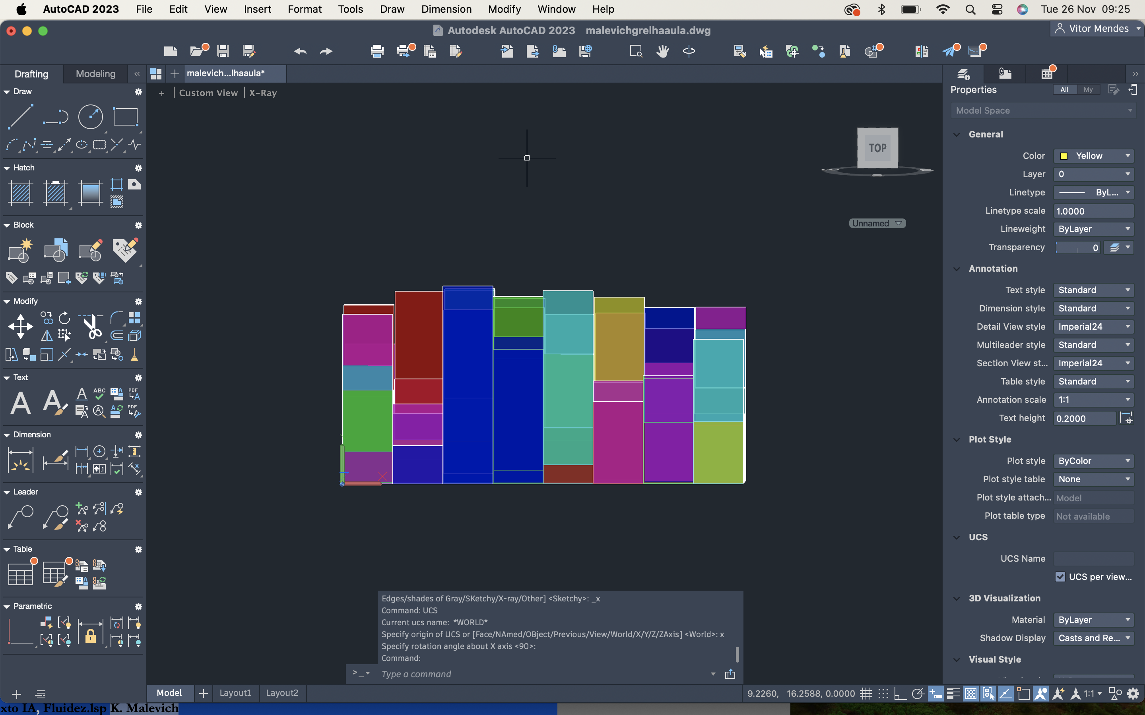This screenshot has width=1145, height=715.
Task: Click the Linetype scale value field
Action: [x=1093, y=211]
